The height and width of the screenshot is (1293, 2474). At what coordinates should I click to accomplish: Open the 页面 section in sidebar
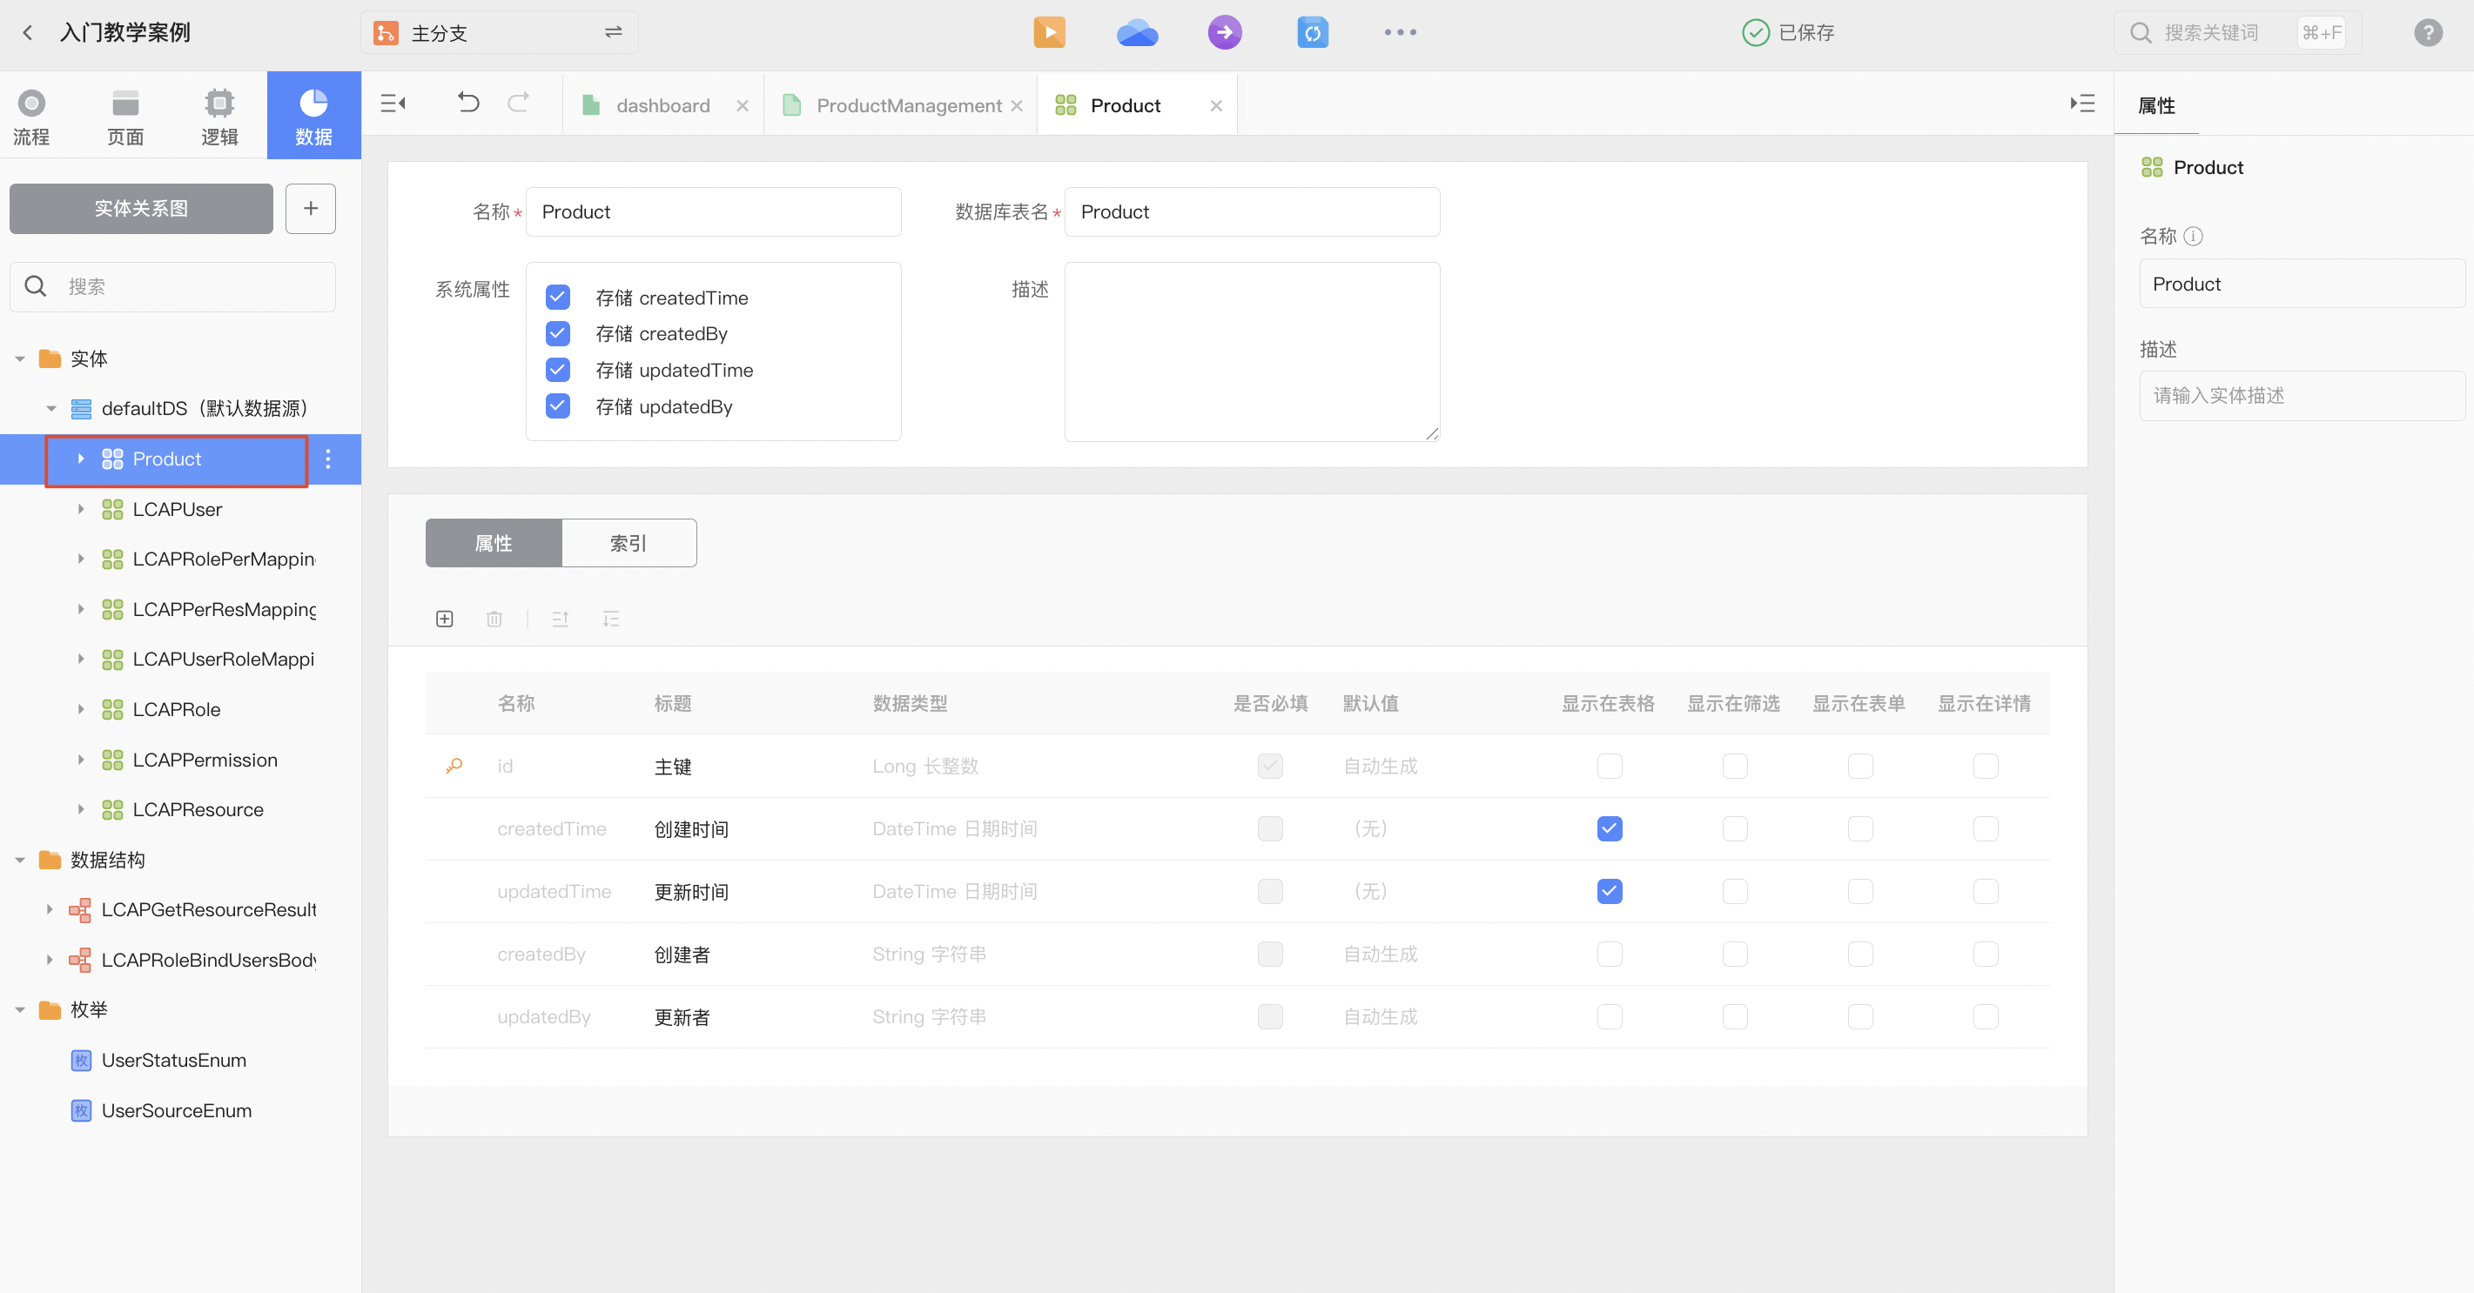124,117
